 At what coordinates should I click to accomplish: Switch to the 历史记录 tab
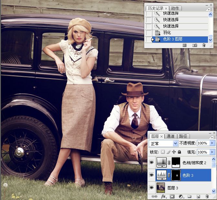point(156,8)
